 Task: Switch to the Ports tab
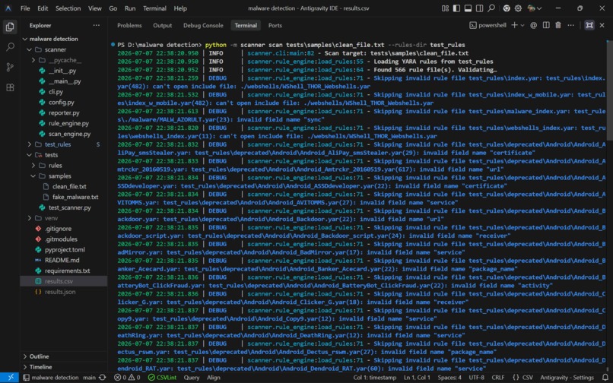pos(275,25)
